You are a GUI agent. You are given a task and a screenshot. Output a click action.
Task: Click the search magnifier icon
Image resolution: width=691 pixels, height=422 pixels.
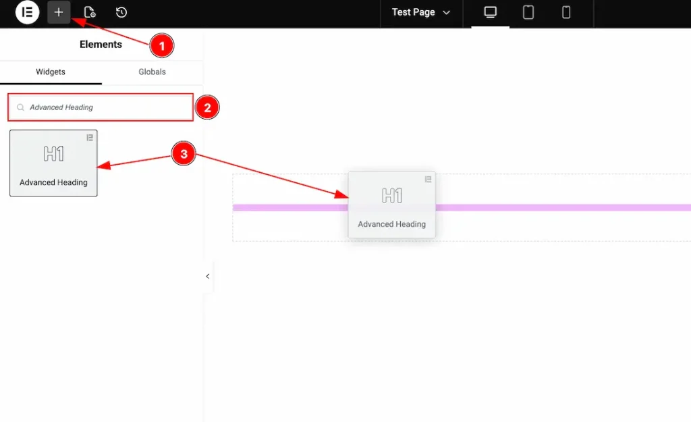coord(21,107)
